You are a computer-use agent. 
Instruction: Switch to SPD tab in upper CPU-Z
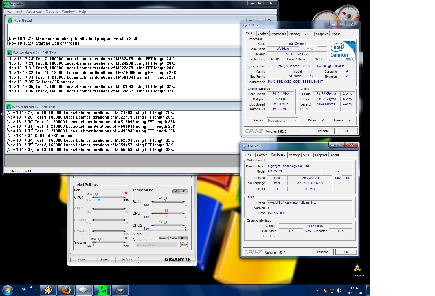(x=307, y=34)
